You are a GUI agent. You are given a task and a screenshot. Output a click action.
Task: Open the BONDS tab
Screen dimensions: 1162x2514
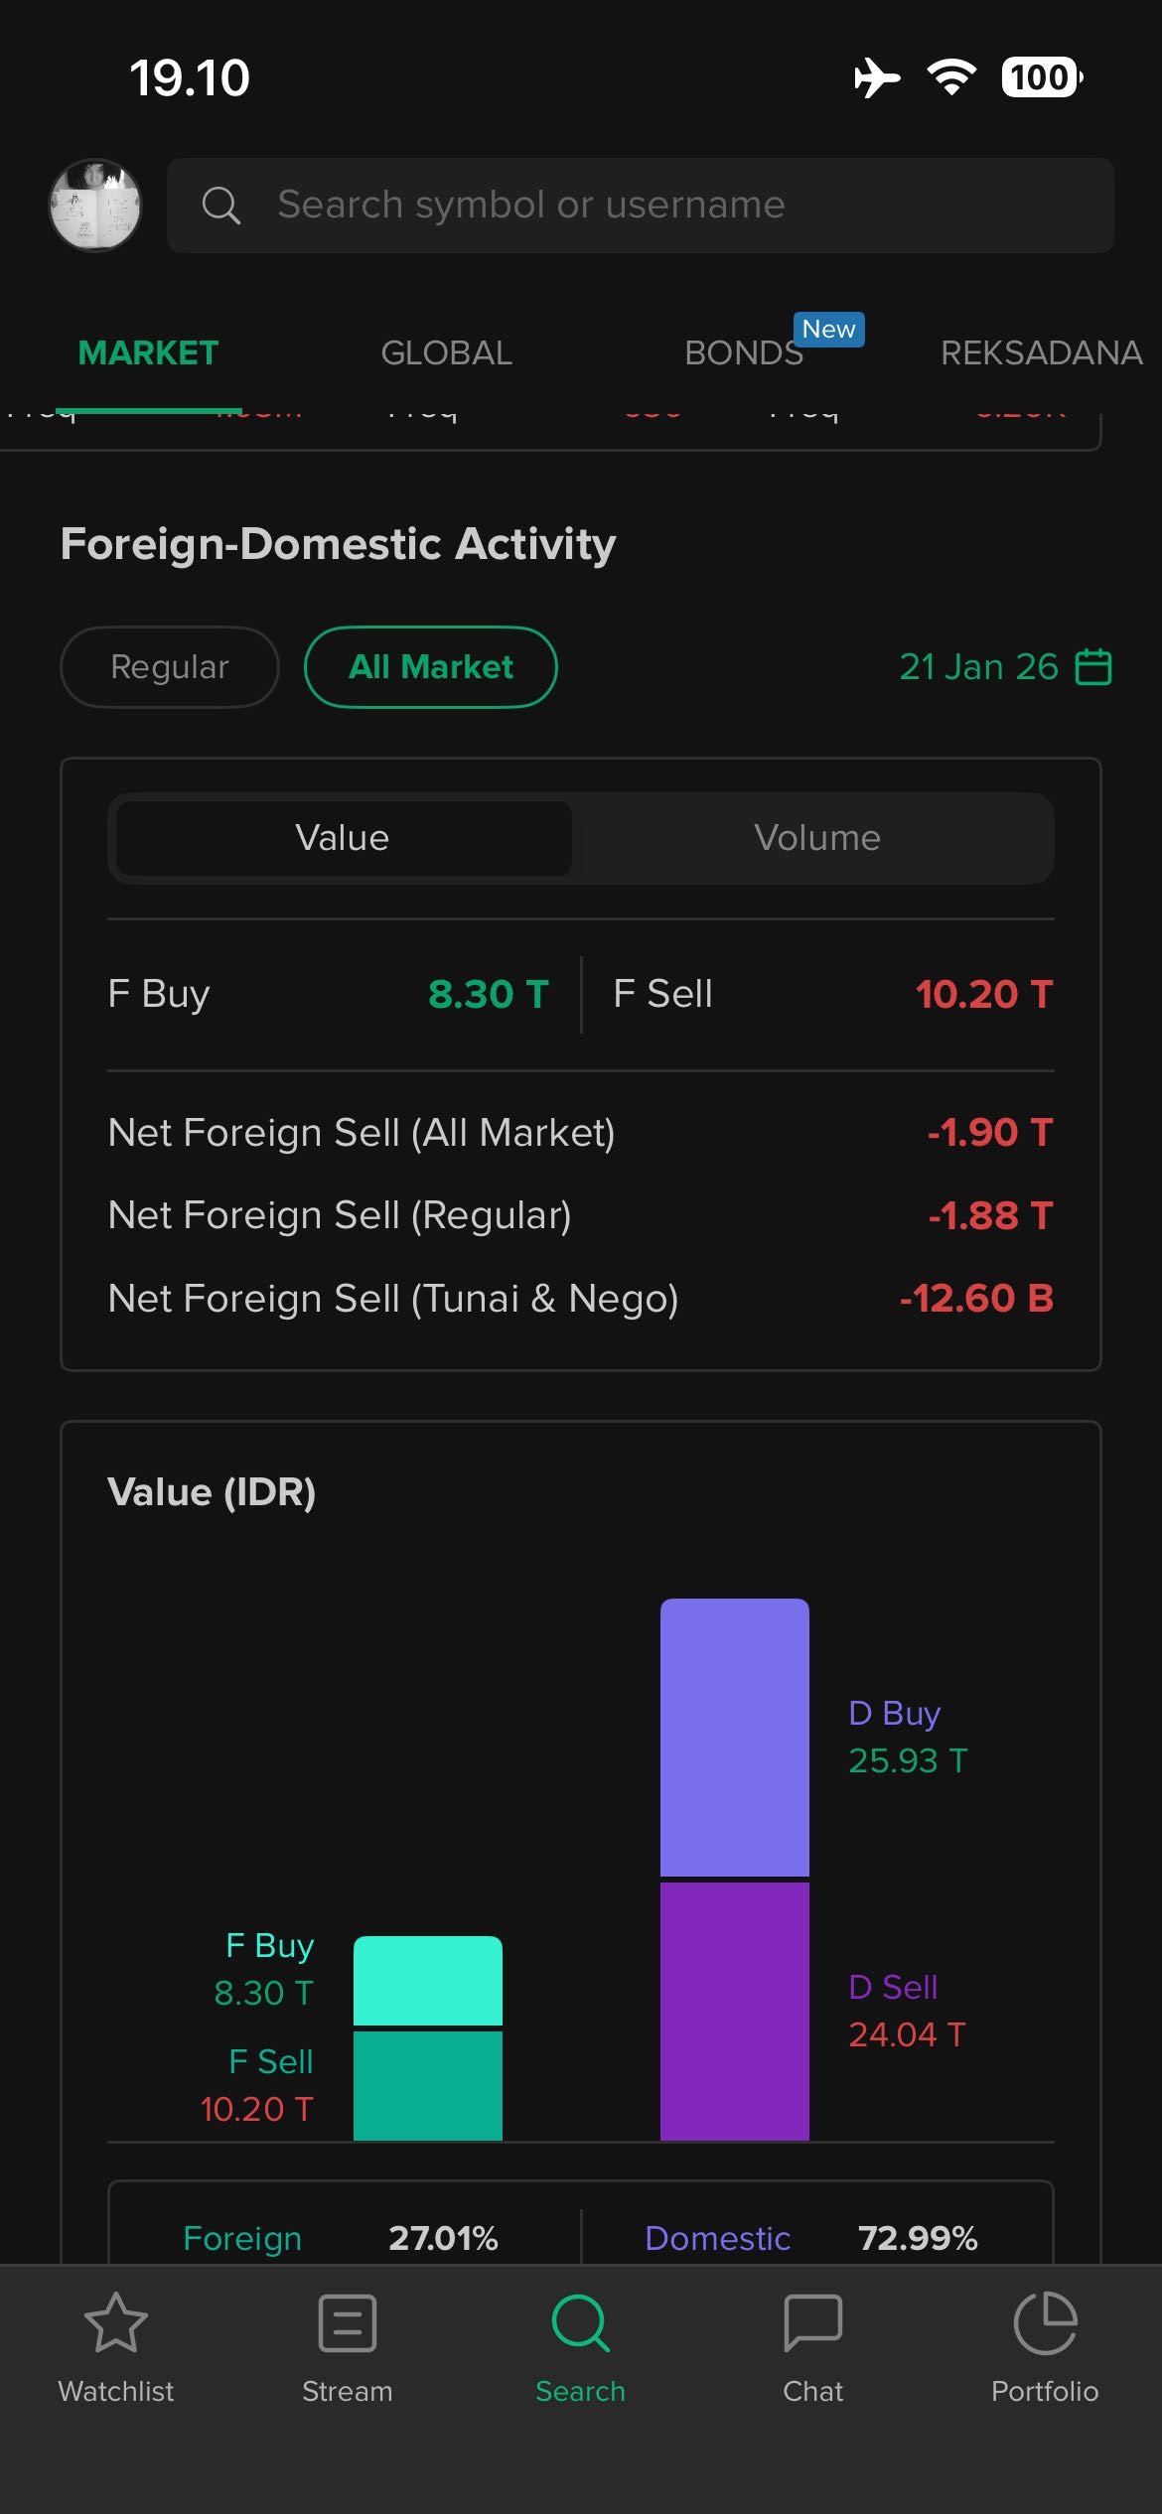point(744,353)
